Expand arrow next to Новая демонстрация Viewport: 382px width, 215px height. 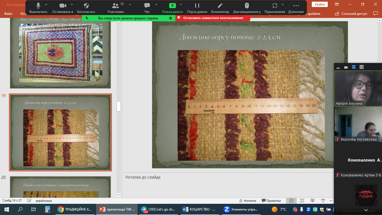(x=181, y=4)
